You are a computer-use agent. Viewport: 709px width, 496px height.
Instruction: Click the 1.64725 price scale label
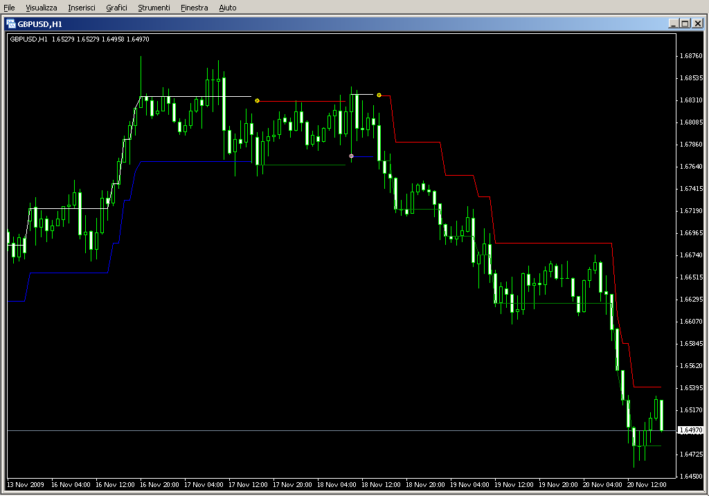tap(692, 454)
